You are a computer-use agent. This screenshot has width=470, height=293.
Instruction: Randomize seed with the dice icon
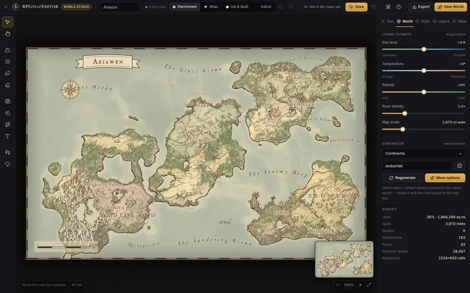(x=460, y=166)
